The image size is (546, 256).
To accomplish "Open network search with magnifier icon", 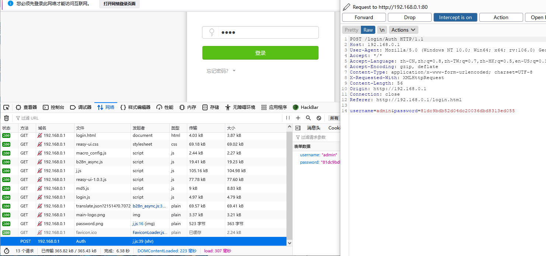I will pyautogui.click(x=309, y=118).
